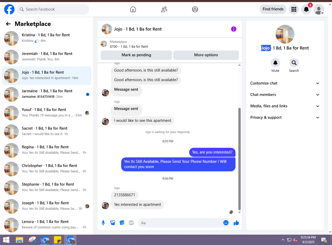Open Yusuf's rental conversation
The image size is (332, 245).
pyautogui.click(x=47, y=113)
